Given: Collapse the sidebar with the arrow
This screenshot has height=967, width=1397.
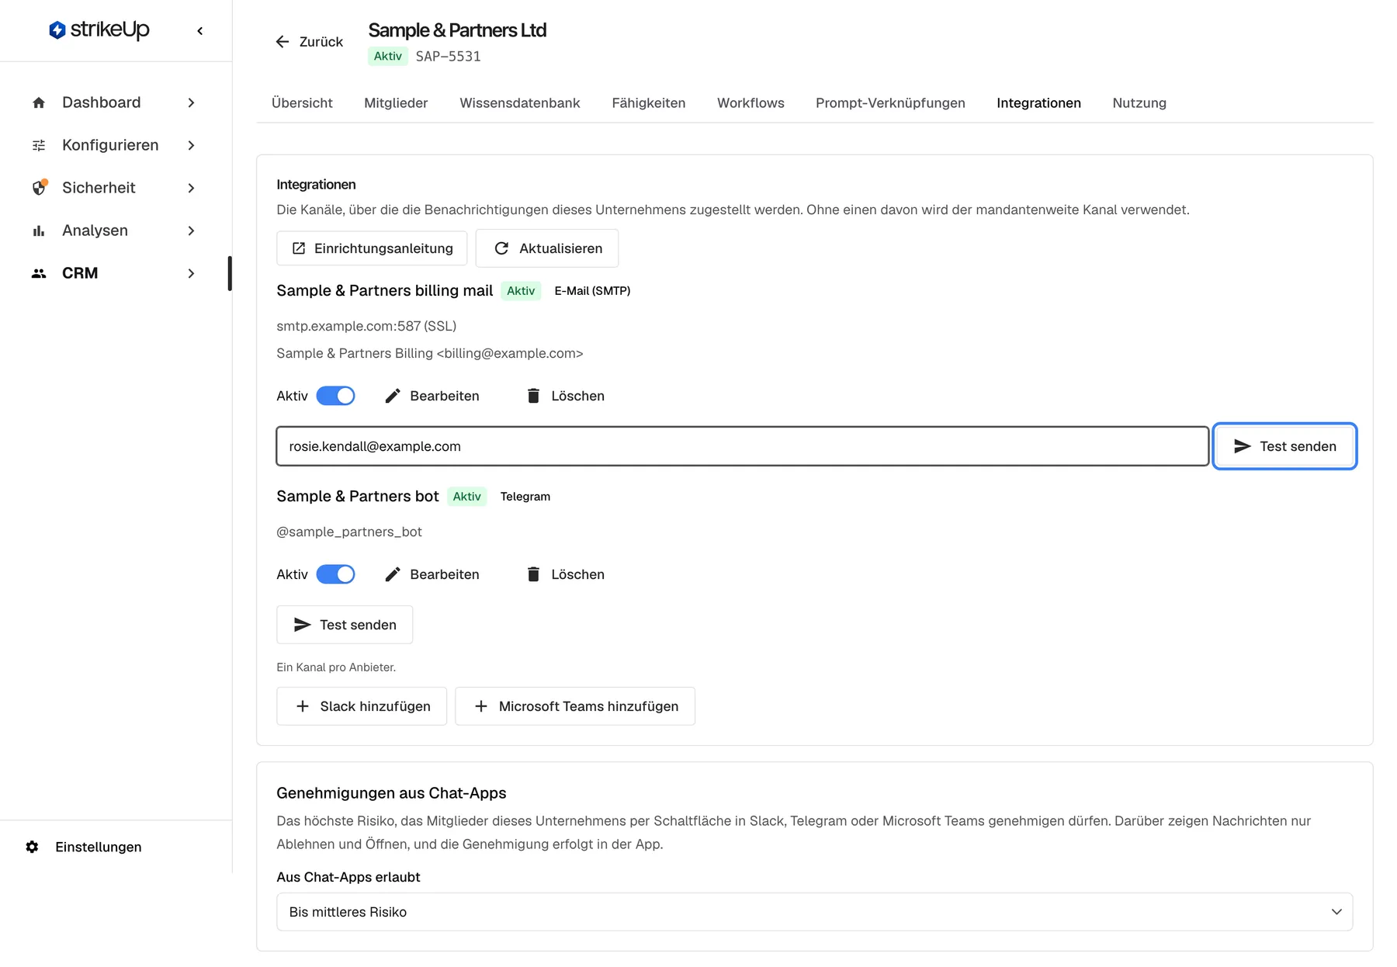Looking at the screenshot, I should 200,31.
